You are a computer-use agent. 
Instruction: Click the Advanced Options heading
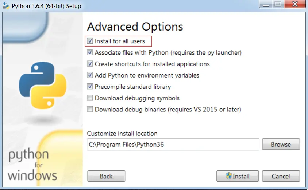click(x=135, y=27)
